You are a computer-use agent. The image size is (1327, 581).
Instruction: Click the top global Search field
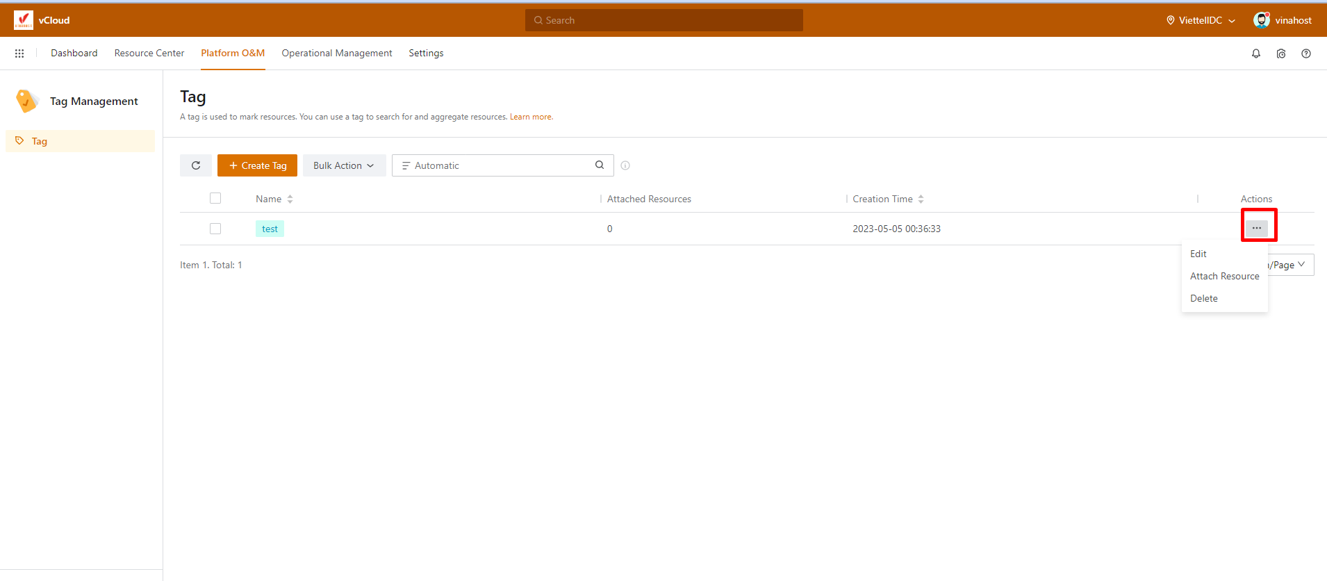663,20
